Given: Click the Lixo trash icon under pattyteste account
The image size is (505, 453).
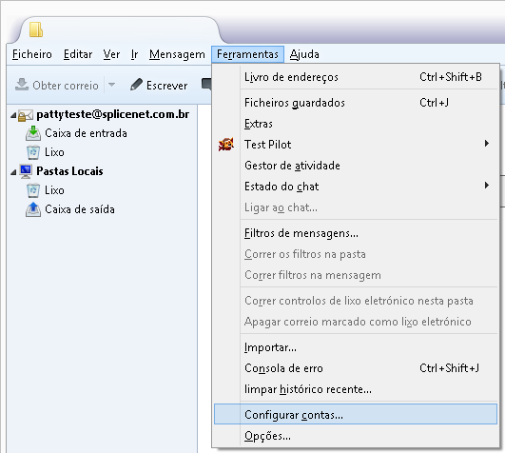Looking at the screenshot, I should [x=33, y=152].
